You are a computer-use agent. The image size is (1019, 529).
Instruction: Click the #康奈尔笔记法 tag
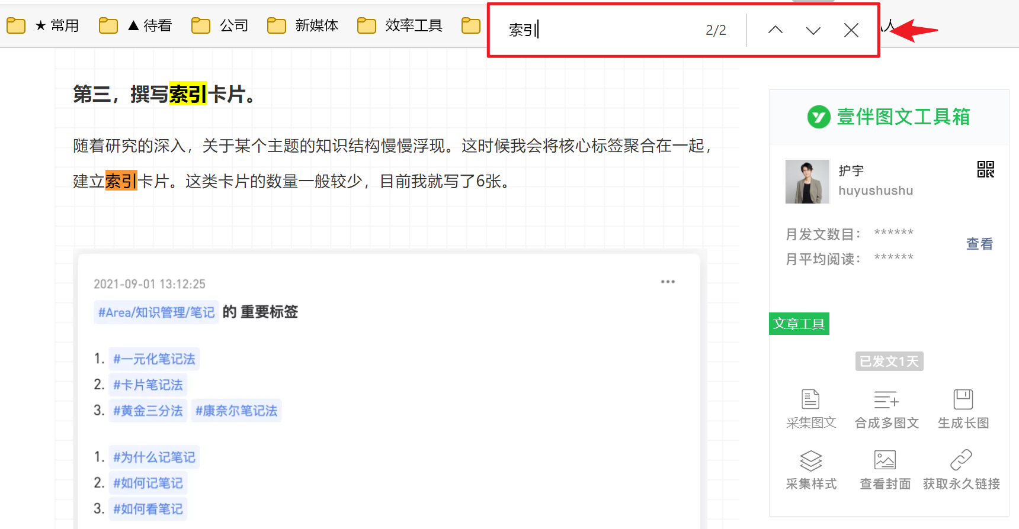click(236, 411)
